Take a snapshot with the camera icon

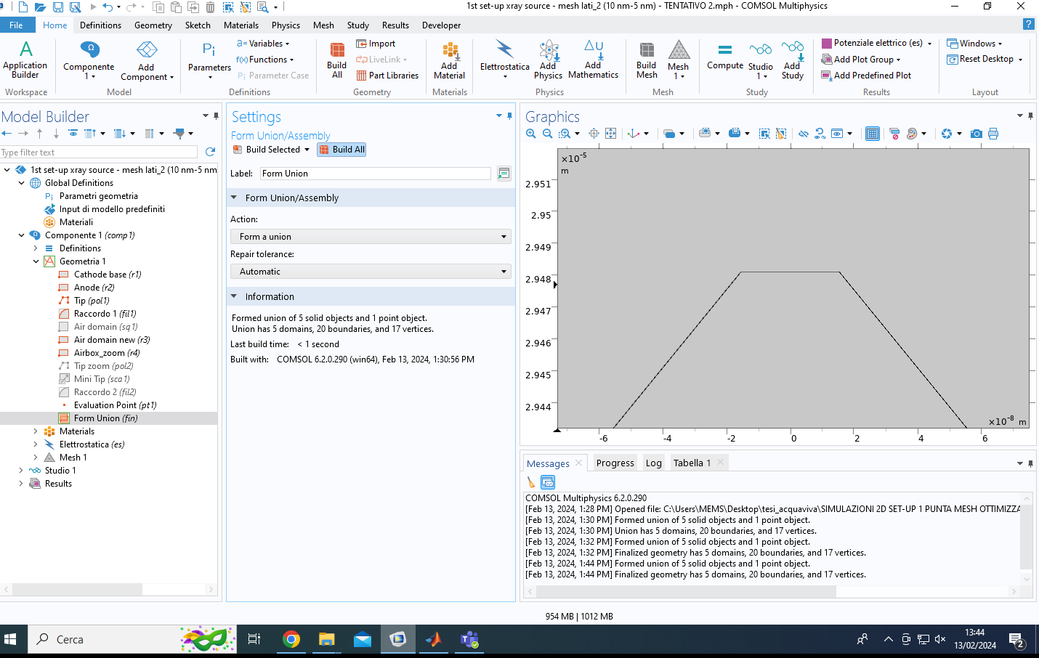[x=976, y=134]
